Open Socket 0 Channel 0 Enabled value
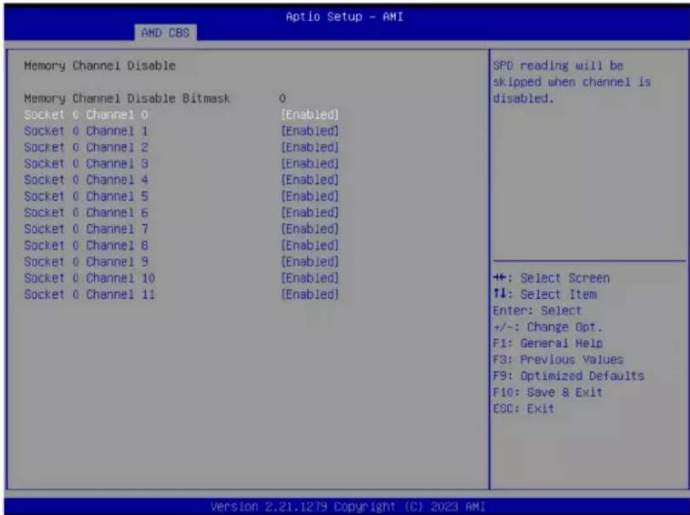 click(x=310, y=115)
